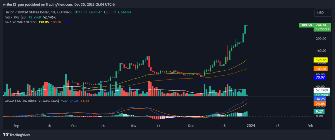The height and width of the screenshot is (140, 335).
Task: Click the orange 24.88 value in MACD legend
Action: coord(84,101)
